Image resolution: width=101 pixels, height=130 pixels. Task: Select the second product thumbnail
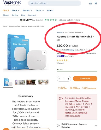[20, 82]
